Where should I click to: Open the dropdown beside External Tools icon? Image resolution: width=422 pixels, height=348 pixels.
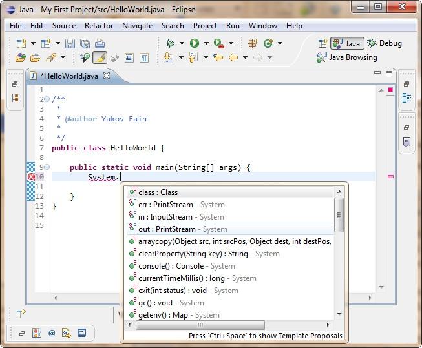pos(231,43)
